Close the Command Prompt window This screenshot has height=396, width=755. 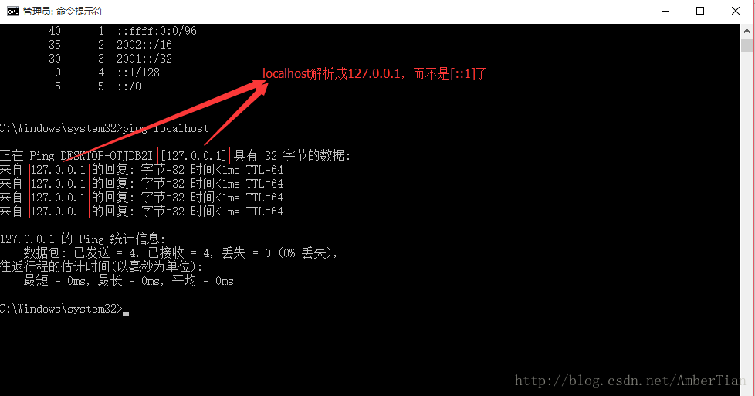click(736, 11)
